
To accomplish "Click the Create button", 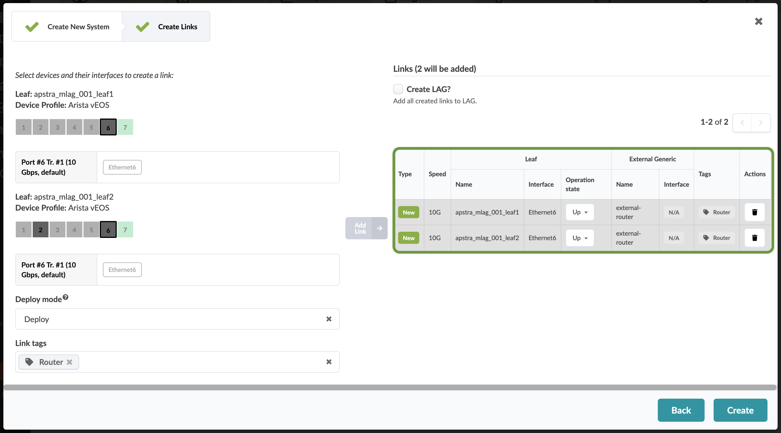I will tap(740, 410).
